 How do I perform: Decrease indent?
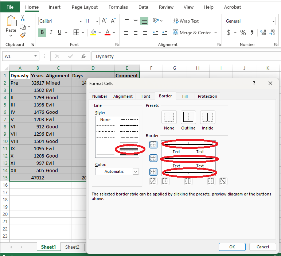click(156, 32)
